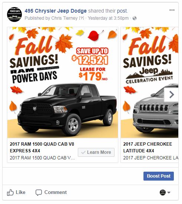The height and width of the screenshot is (204, 182).
Task: Click the small page avatar near the Like row
Action: point(163,192)
